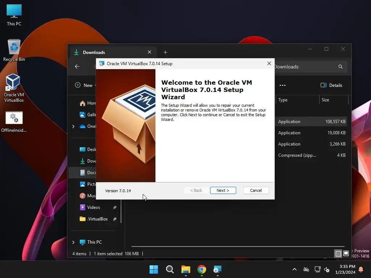Open Music in the File Explorer sidebar

click(88, 196)
